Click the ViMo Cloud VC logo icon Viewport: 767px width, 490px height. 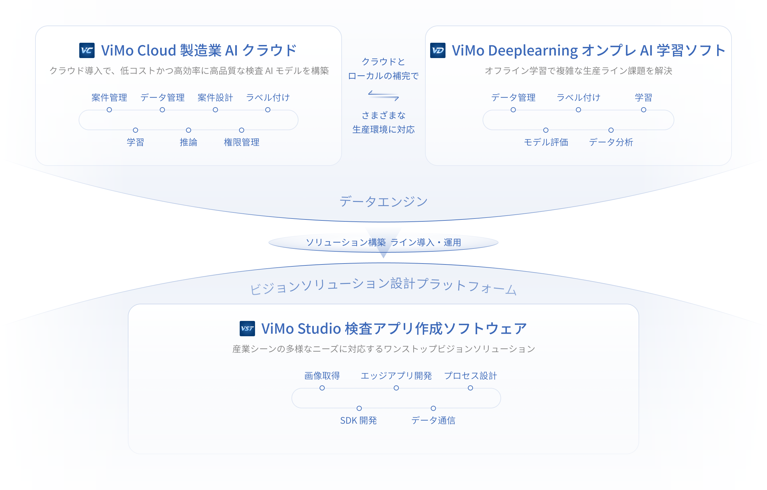click(x=87, y=50)
